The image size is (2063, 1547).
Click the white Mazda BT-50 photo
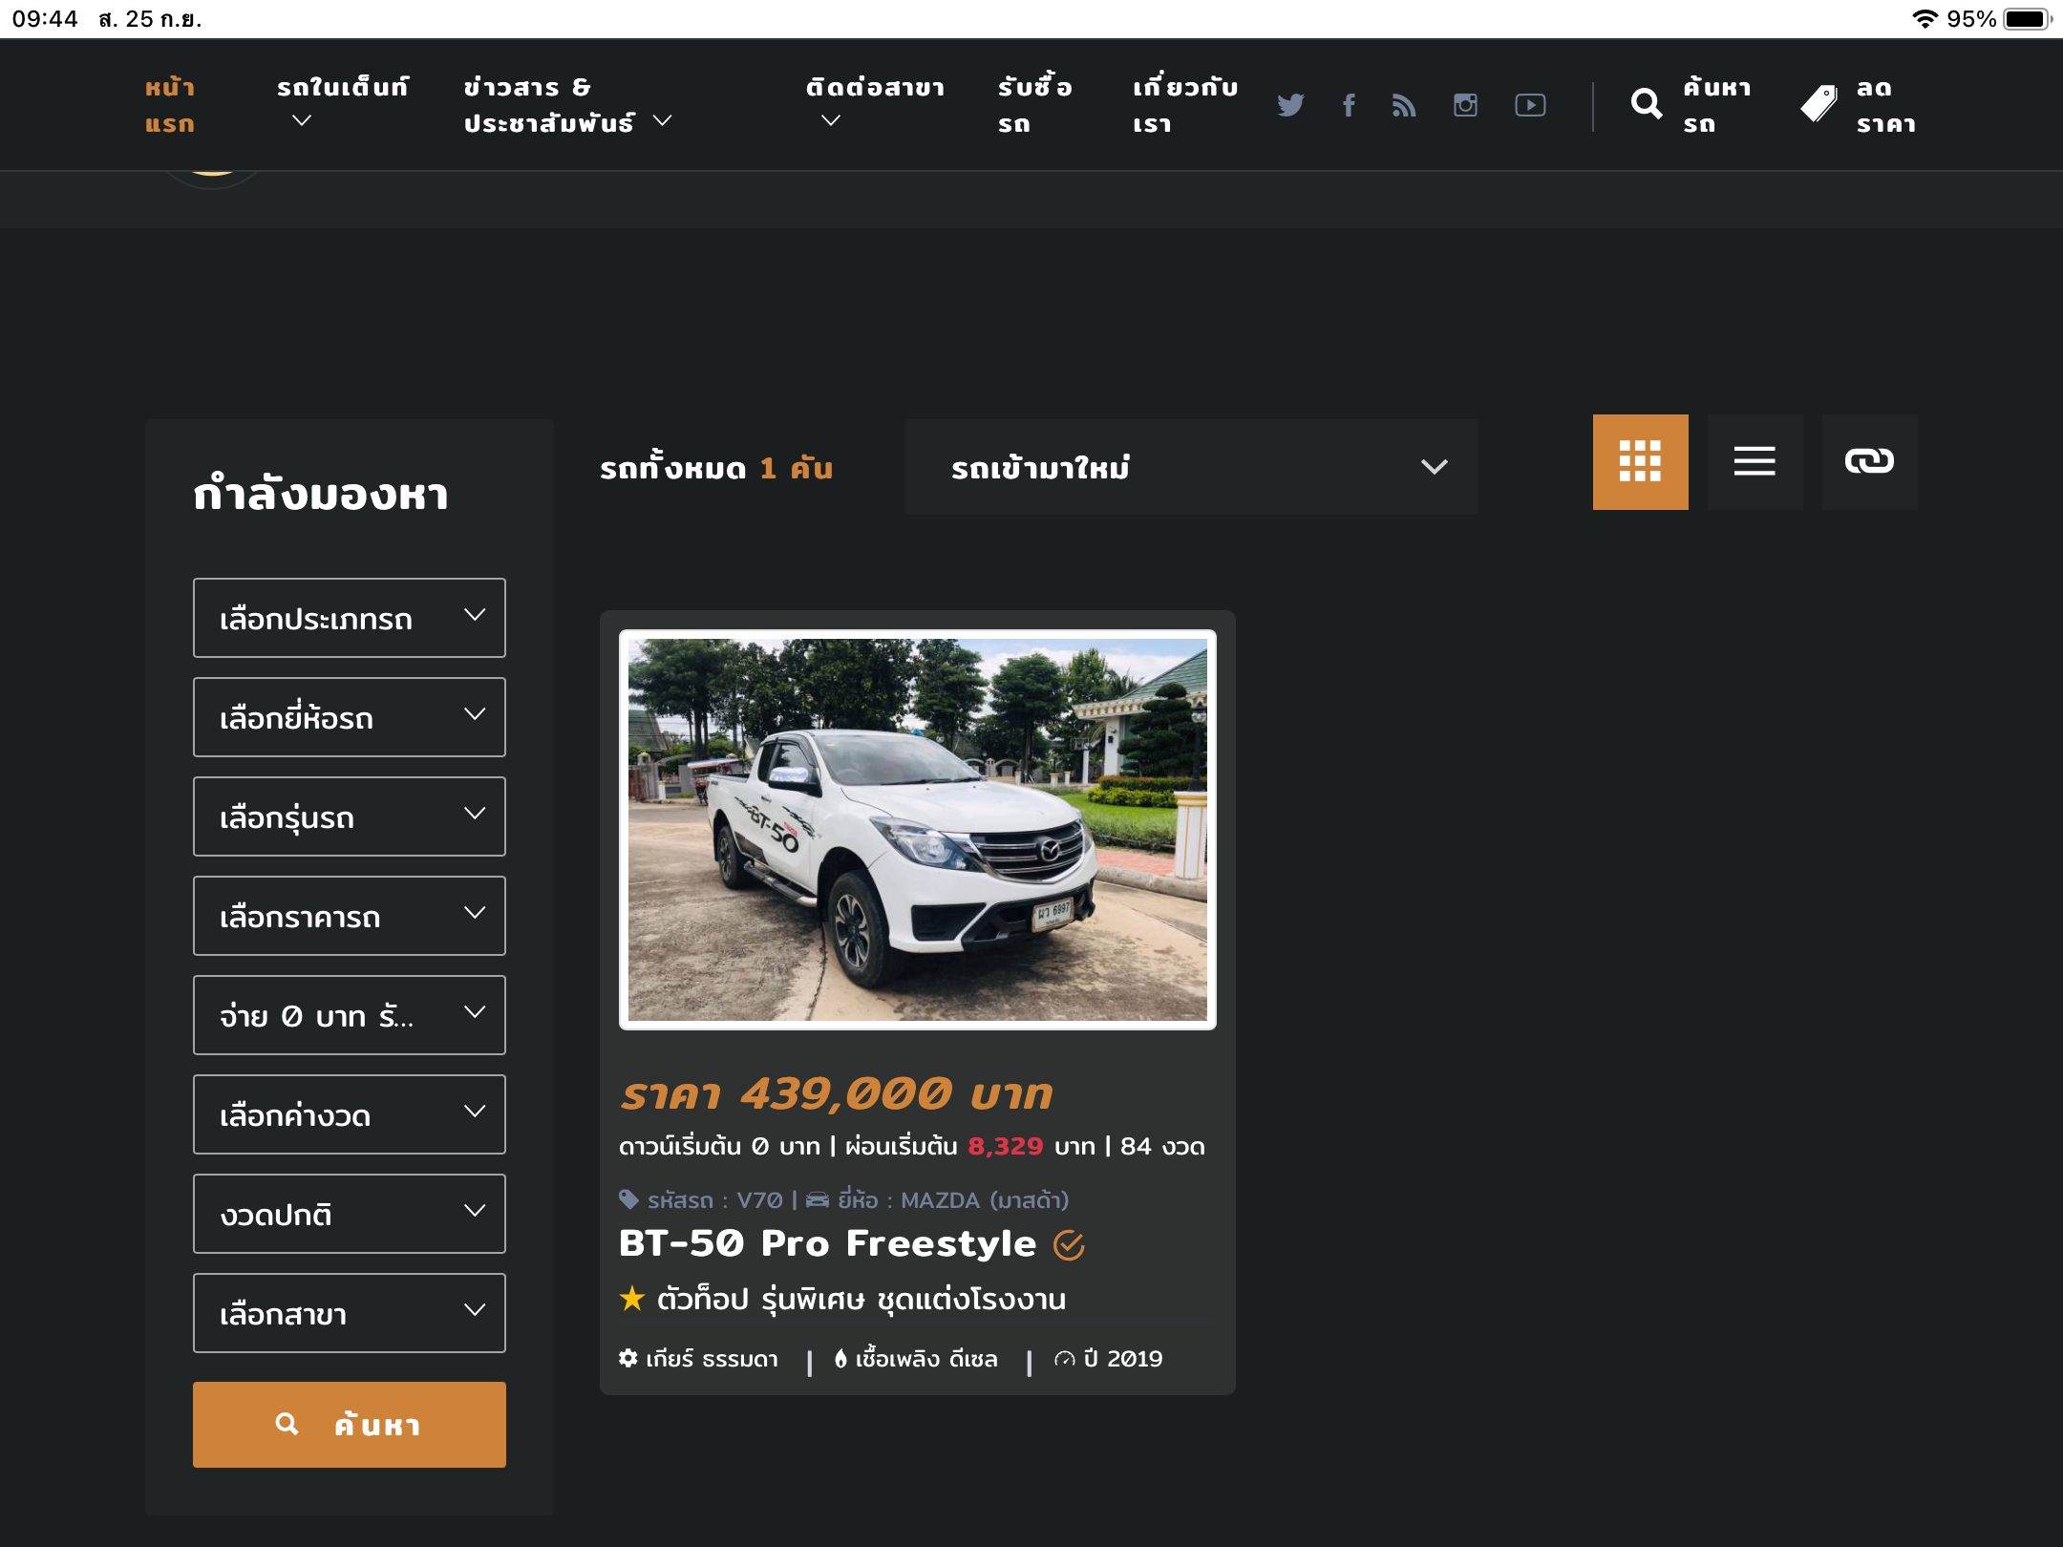(917, 829)
